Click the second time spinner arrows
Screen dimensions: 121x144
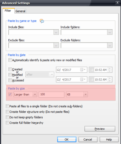coord(110,79)
